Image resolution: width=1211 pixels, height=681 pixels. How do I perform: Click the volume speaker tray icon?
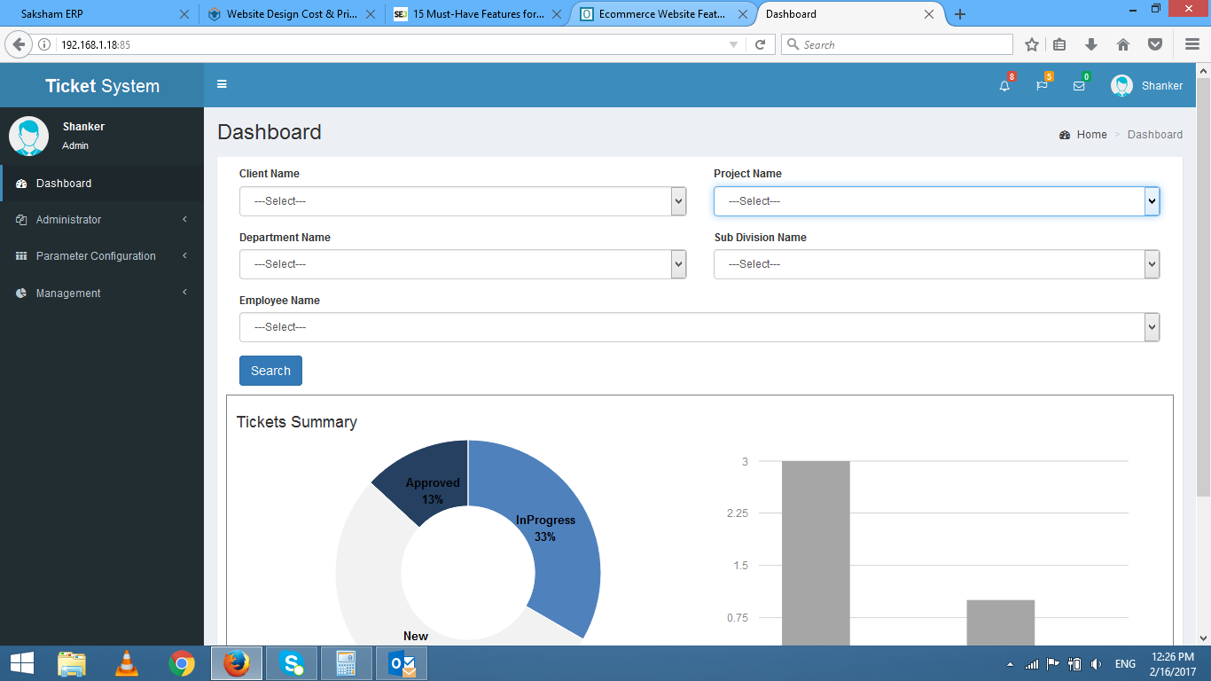[x=1097, y=664]
